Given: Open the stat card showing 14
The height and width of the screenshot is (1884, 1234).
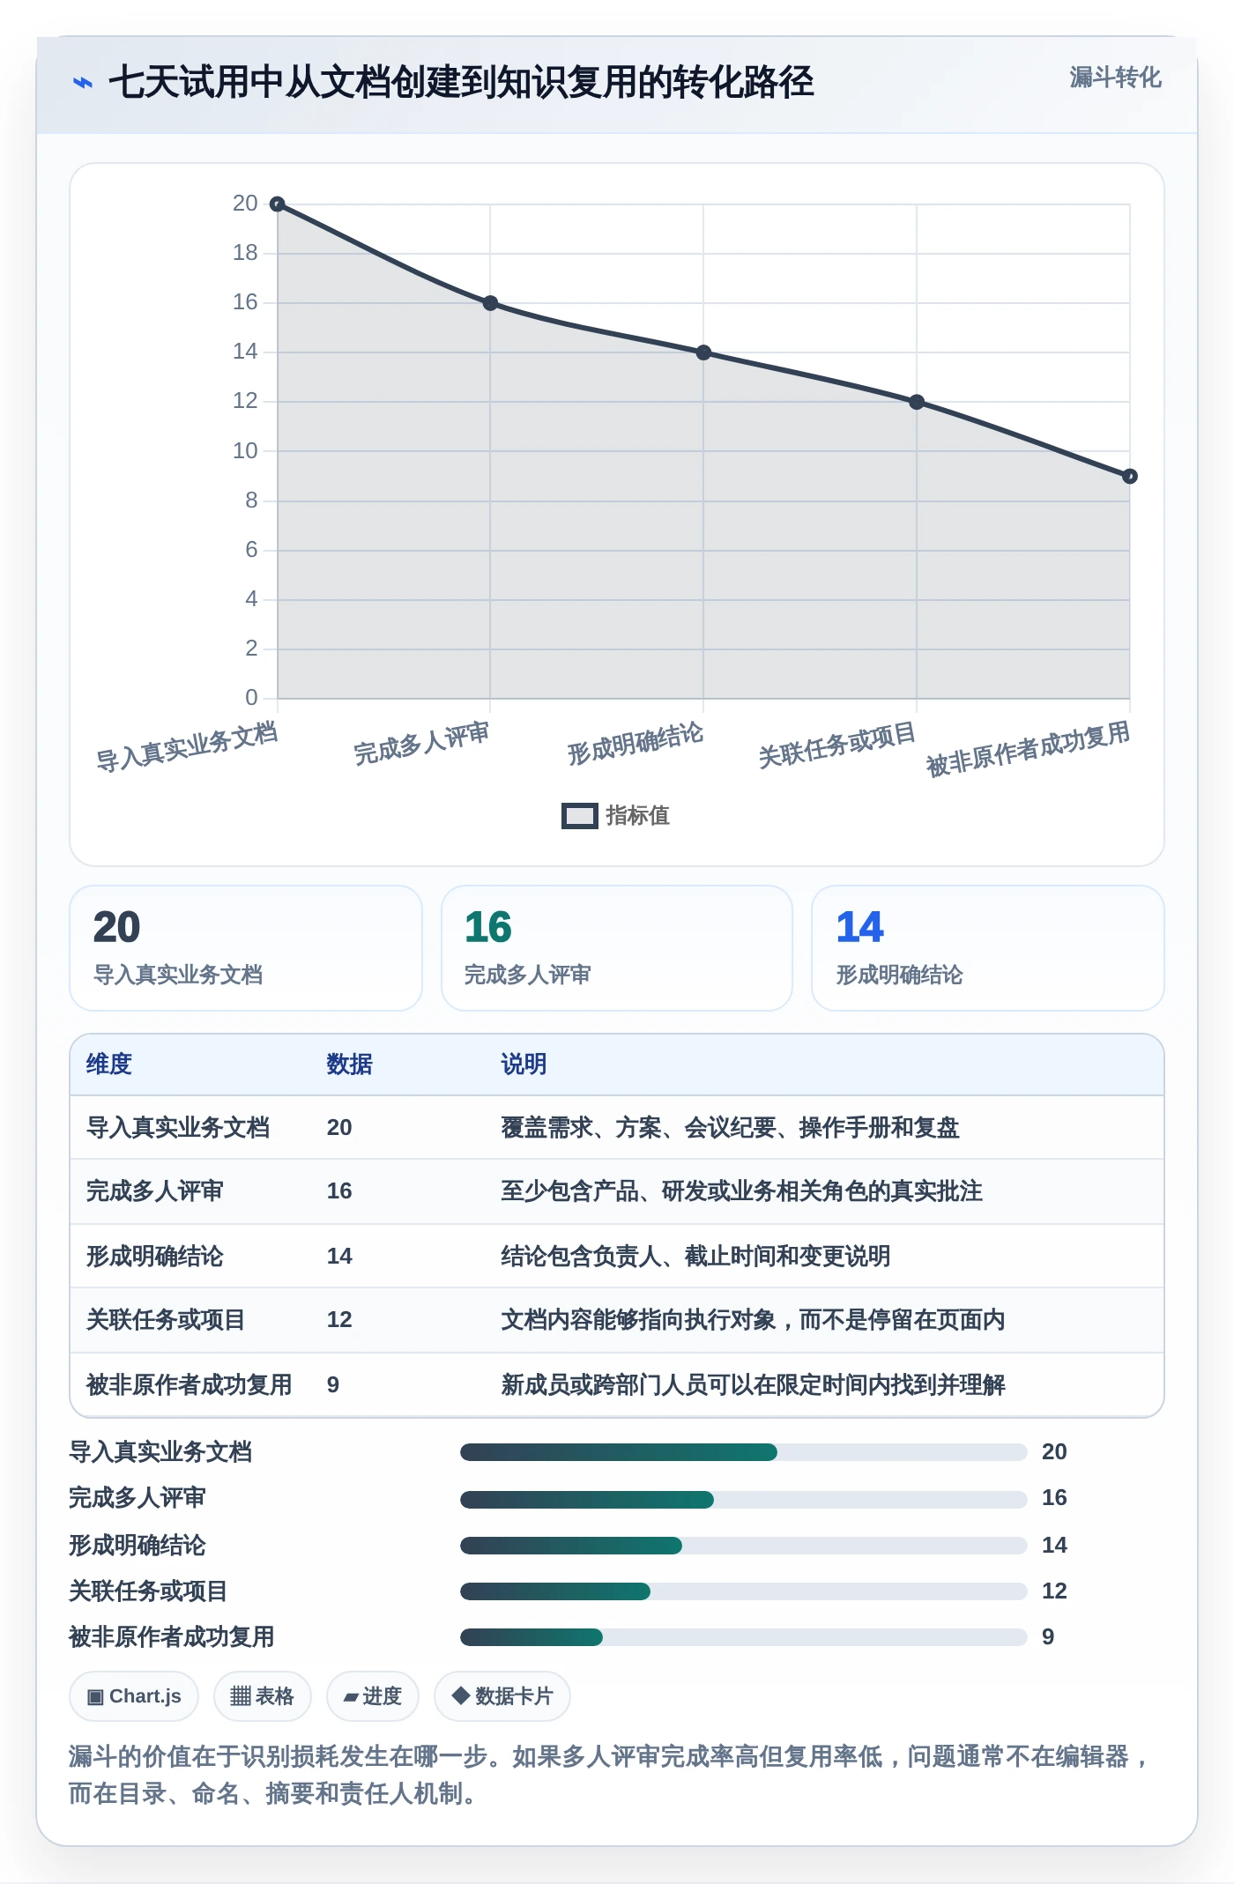Looking at the screenshot, I should [988, 948].
